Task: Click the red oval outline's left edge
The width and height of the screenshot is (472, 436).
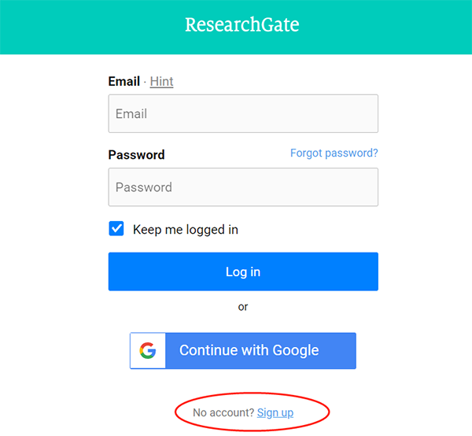Action: coord(173,413)
